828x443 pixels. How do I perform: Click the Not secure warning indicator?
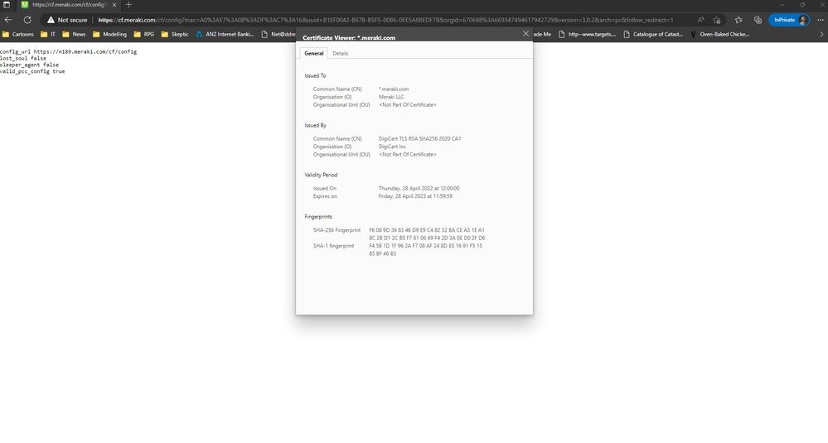67,20
